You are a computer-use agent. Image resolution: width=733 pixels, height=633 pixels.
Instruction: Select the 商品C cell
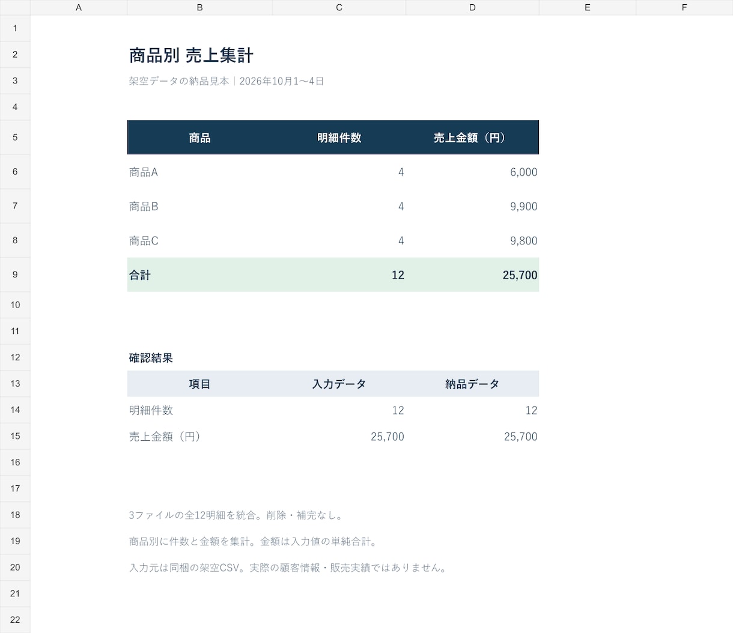(200, 240)
